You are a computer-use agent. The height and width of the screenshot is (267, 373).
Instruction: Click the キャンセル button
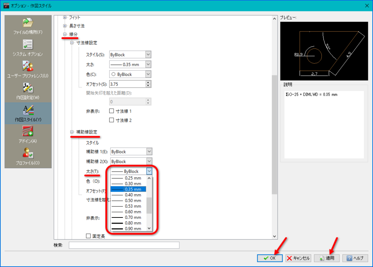298,258
